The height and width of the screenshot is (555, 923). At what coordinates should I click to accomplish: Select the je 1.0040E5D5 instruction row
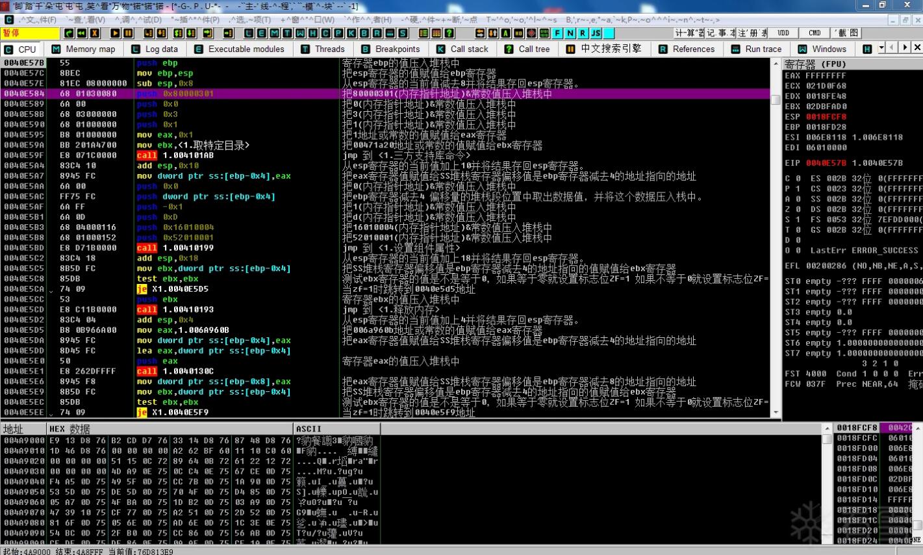tap(386, 289)
